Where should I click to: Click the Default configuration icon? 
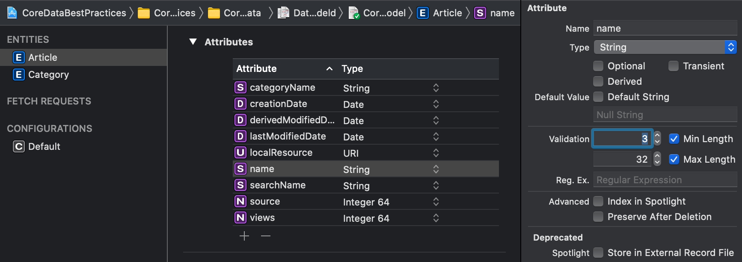(18, 146)
